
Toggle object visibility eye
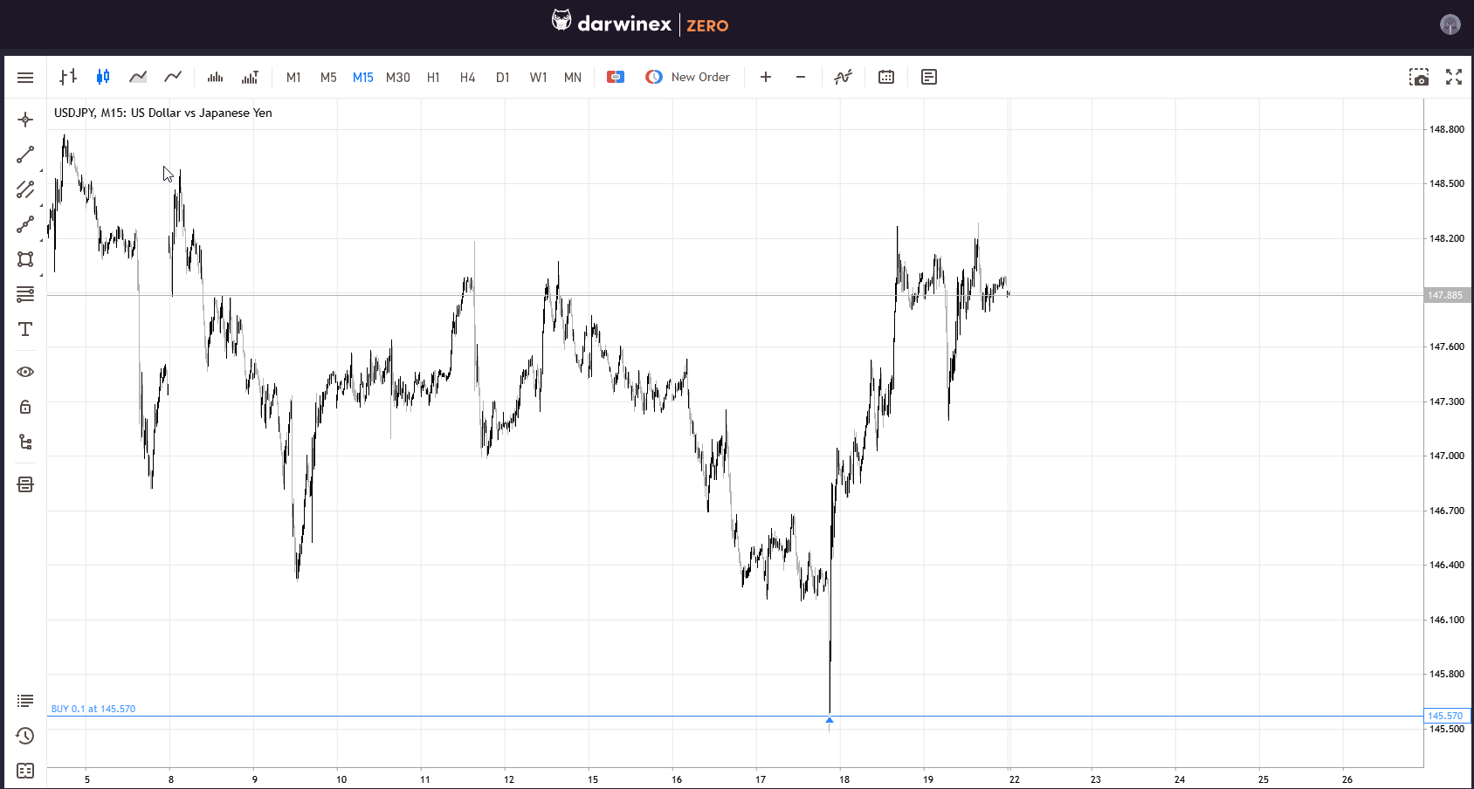[x=25, y=372]
